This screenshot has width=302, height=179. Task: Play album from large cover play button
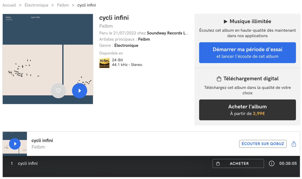tap(80, 91)
